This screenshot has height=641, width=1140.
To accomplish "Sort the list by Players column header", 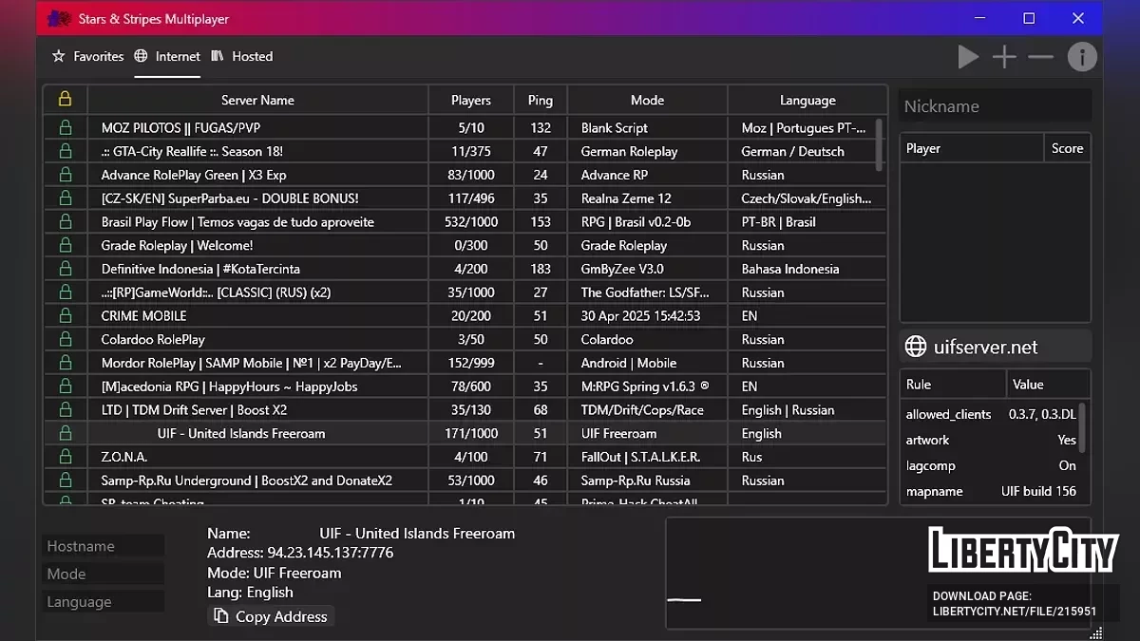I will pos(471,100).
